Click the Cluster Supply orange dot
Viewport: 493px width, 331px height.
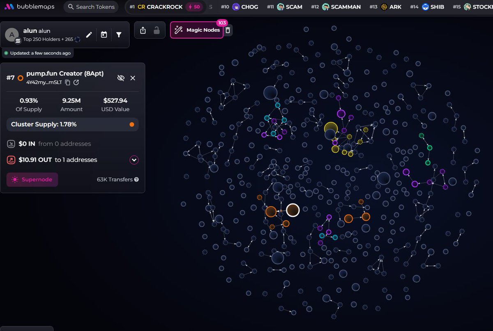[131, 124]
